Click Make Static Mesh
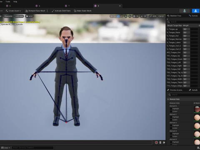This screenshot has width=200, height=150. point(82,11)
